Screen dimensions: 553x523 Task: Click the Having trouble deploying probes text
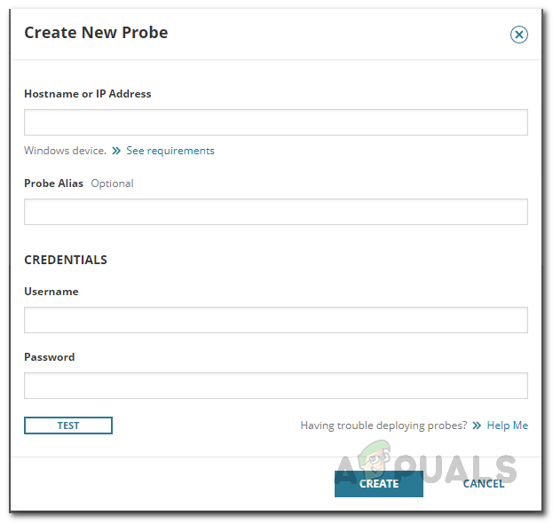click(x=383, y=425)
